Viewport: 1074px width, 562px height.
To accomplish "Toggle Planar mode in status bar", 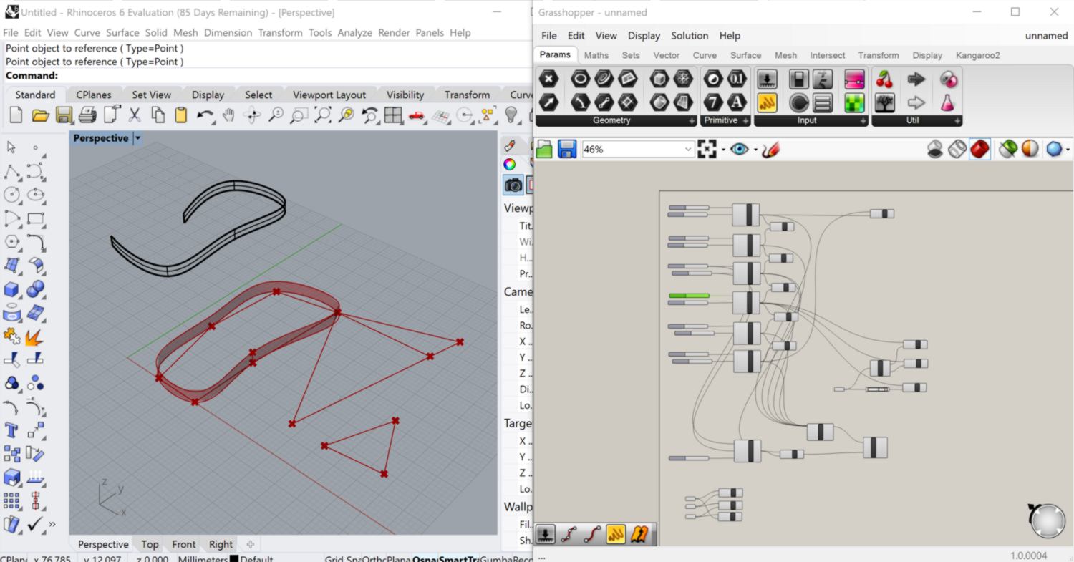I will 400,559.
